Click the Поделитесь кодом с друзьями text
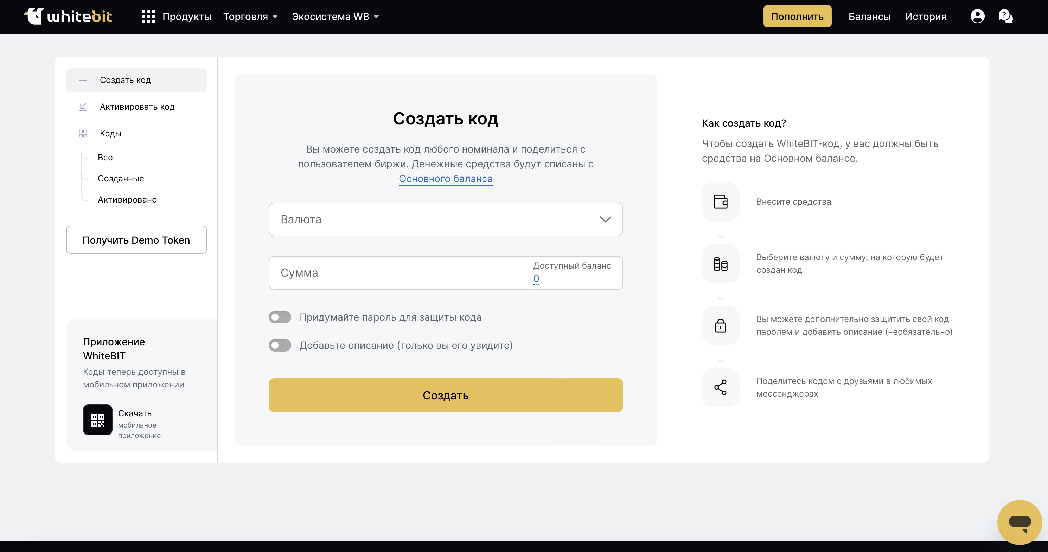This screenshot has width=1048, height=552. [844, 387]
